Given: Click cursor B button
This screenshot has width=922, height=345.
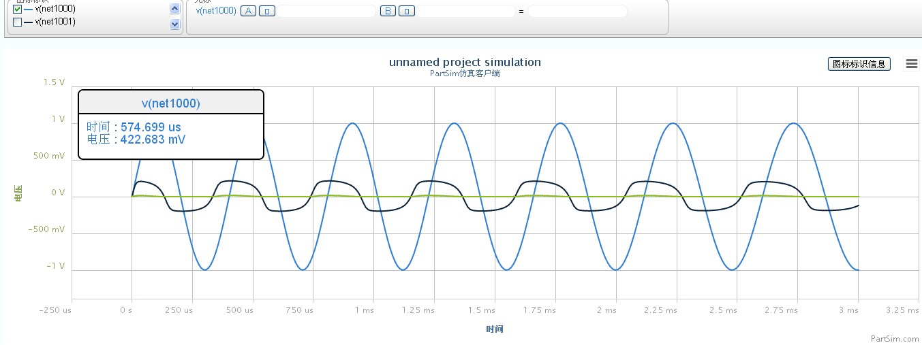Looking at the screenshot, I should [388, 11].
